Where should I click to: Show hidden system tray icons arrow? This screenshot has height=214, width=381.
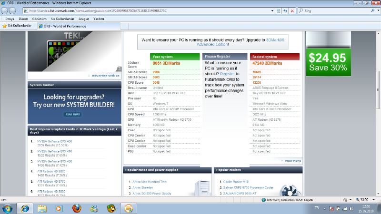pyautogui.click(x=325, y=209)
